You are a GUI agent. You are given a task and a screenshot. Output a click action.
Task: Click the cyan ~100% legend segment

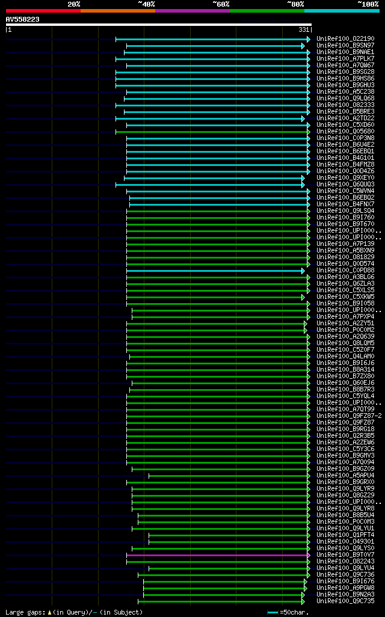click(342, 11)
